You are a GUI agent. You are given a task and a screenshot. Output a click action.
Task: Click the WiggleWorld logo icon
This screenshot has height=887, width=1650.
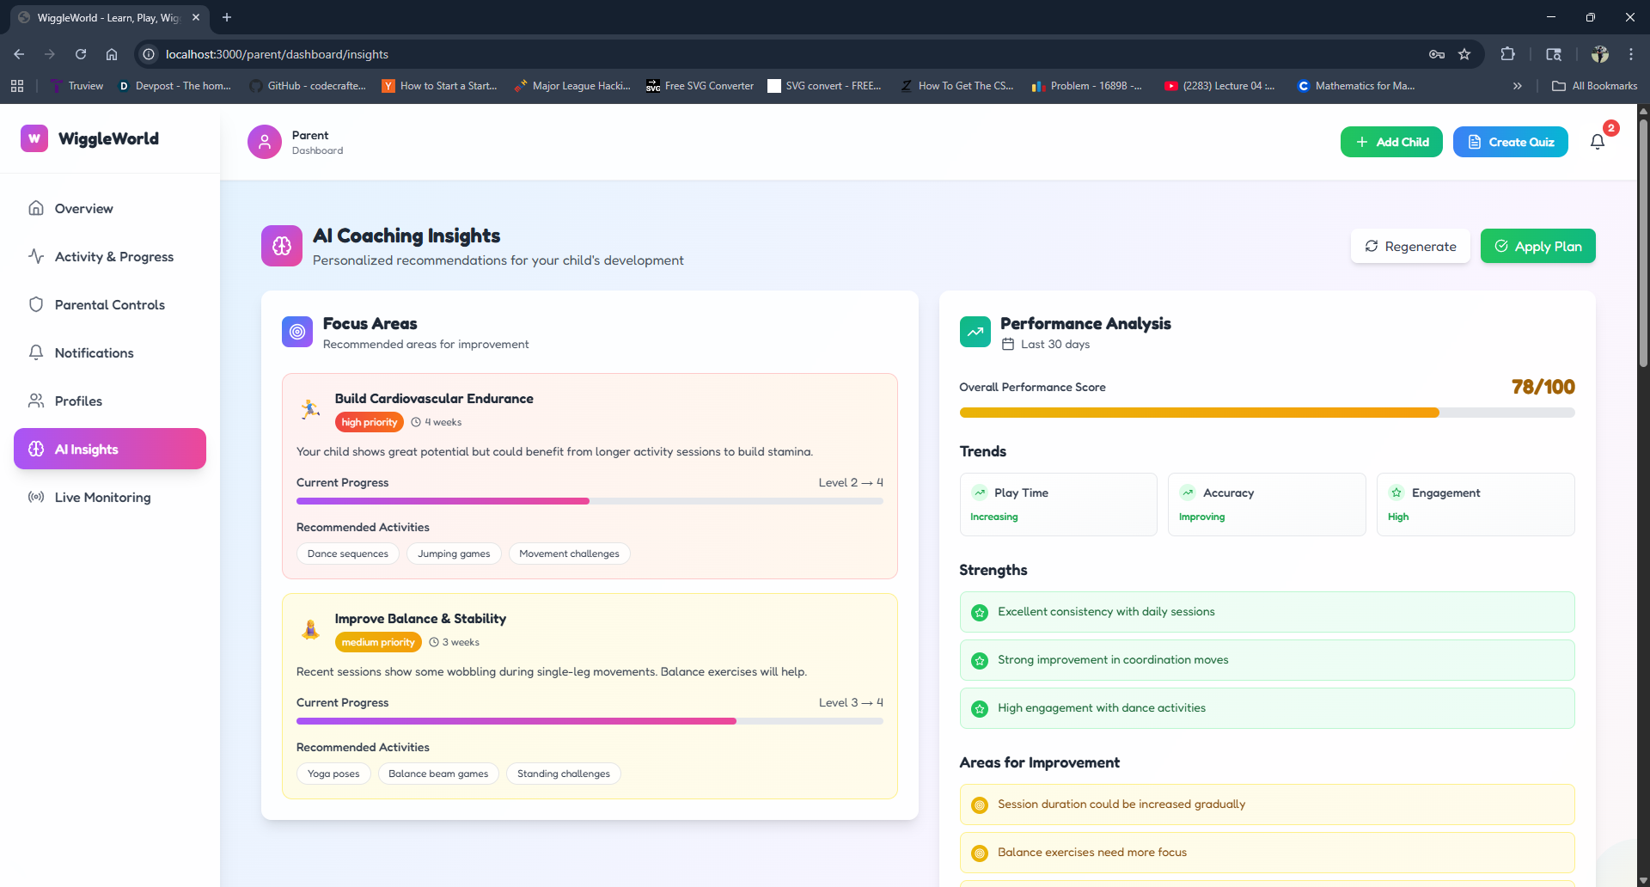pyautogui.click(x=34, y=138)
